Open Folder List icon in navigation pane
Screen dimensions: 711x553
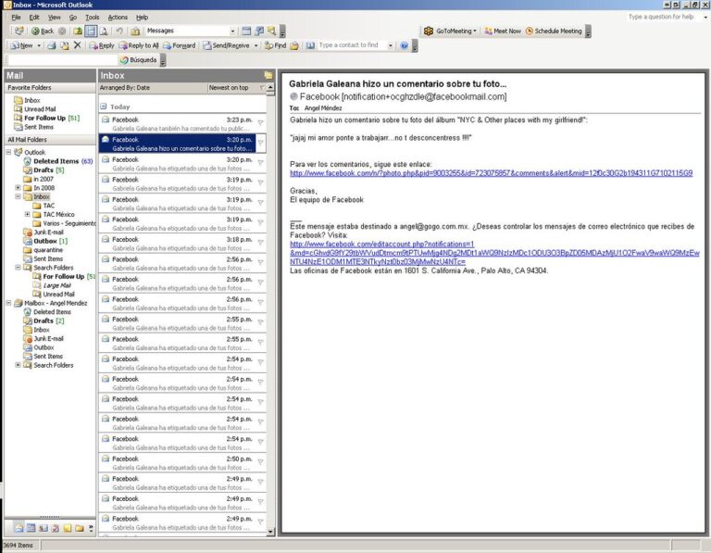coord(80,528)
